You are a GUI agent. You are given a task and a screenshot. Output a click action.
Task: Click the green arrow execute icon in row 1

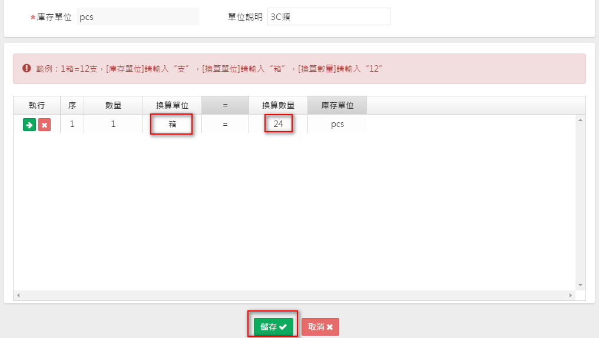click(x=29, y=125)
